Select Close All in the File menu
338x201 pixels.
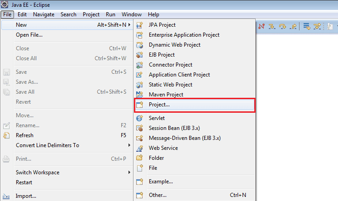(67, 58)
